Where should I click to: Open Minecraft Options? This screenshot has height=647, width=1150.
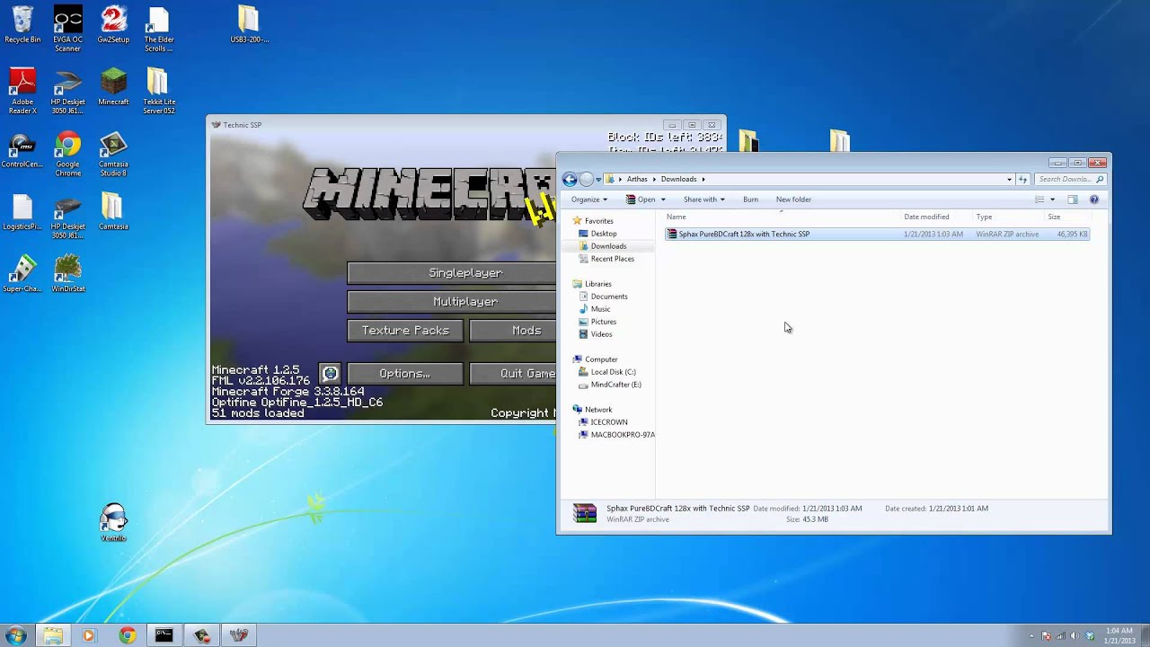coord(405,373)
